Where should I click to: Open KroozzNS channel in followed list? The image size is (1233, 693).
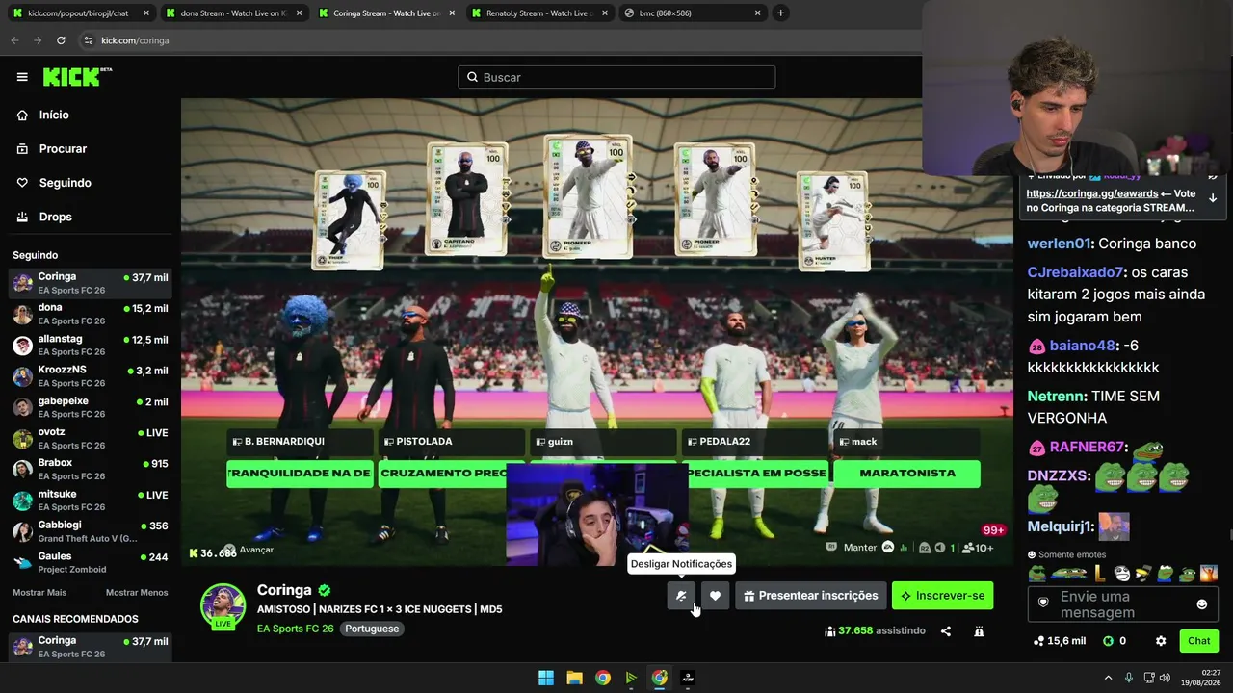pos(91,375)
